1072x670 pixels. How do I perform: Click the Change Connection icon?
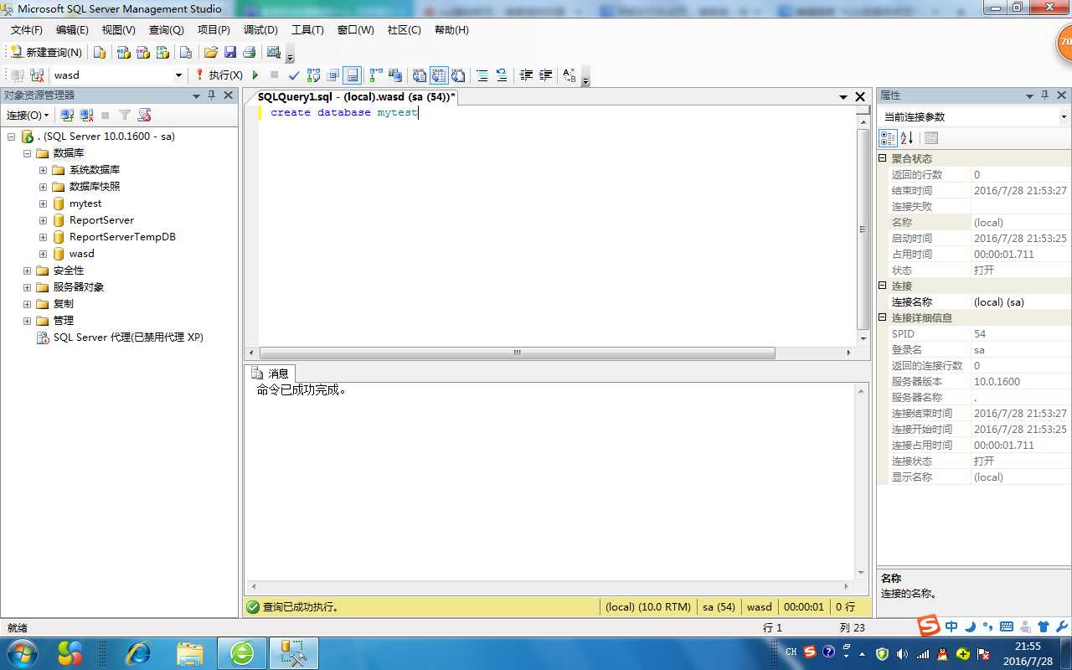(37, 75)
